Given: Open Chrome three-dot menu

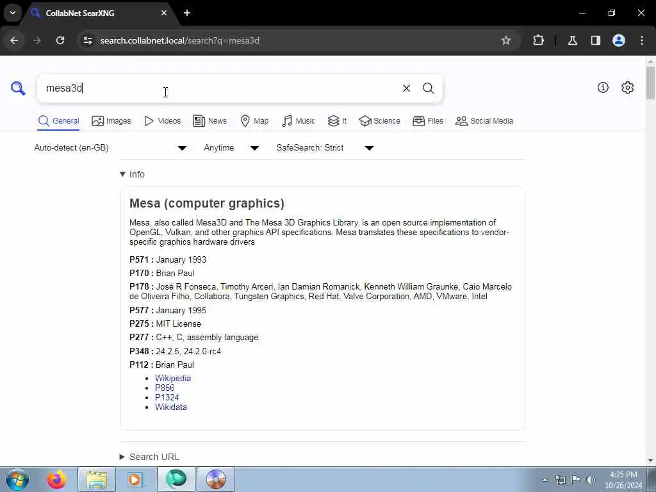Looking at the screenshot, I should (x=642, y=40).
